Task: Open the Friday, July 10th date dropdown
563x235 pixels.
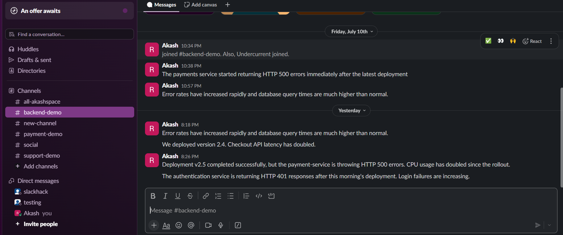Action: click(351, 31)
